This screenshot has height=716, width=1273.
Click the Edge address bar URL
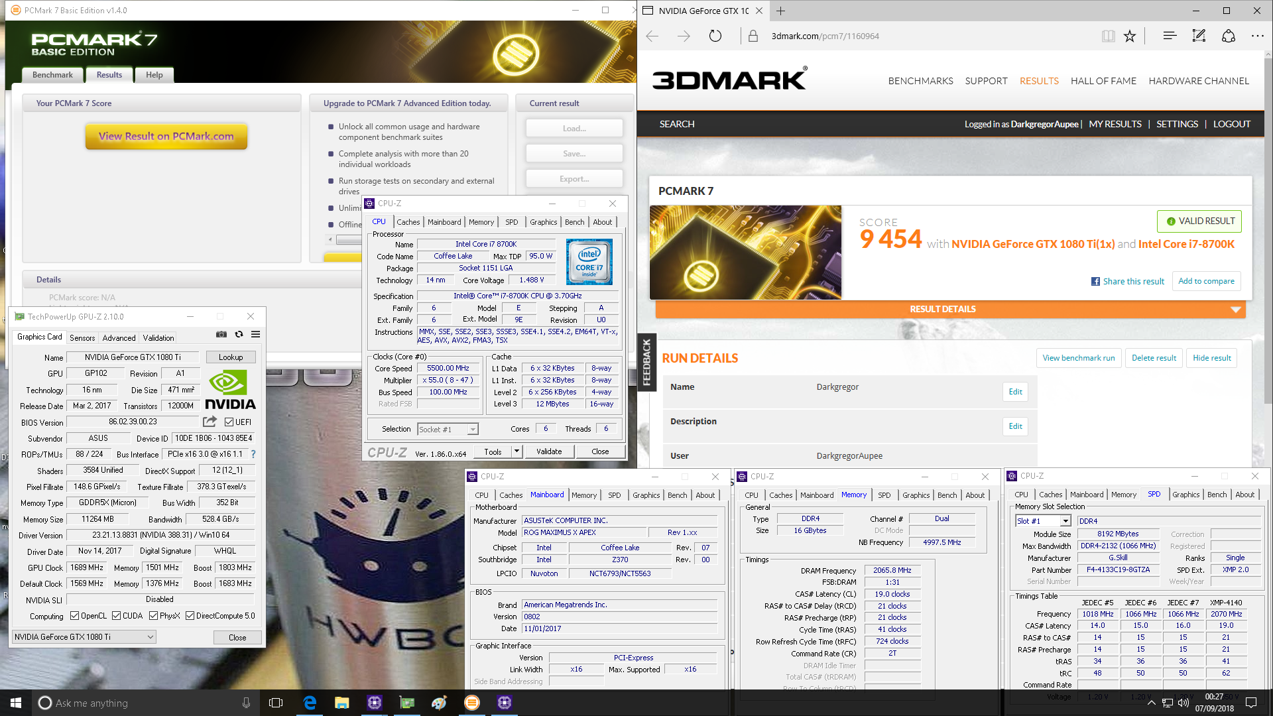(x=825, y=36)
